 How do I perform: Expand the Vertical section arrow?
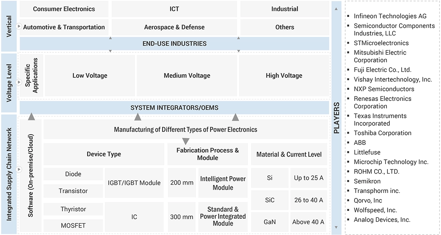click(x=19, y=26)
